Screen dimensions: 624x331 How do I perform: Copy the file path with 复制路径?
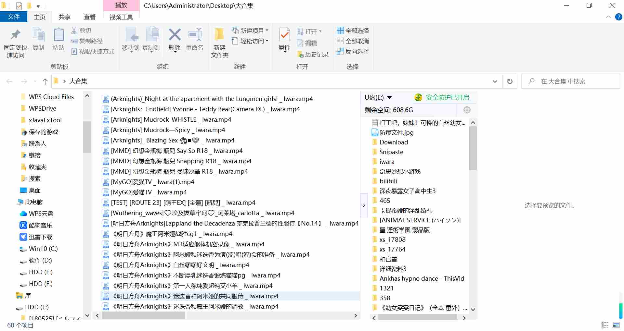pos(87,41)
